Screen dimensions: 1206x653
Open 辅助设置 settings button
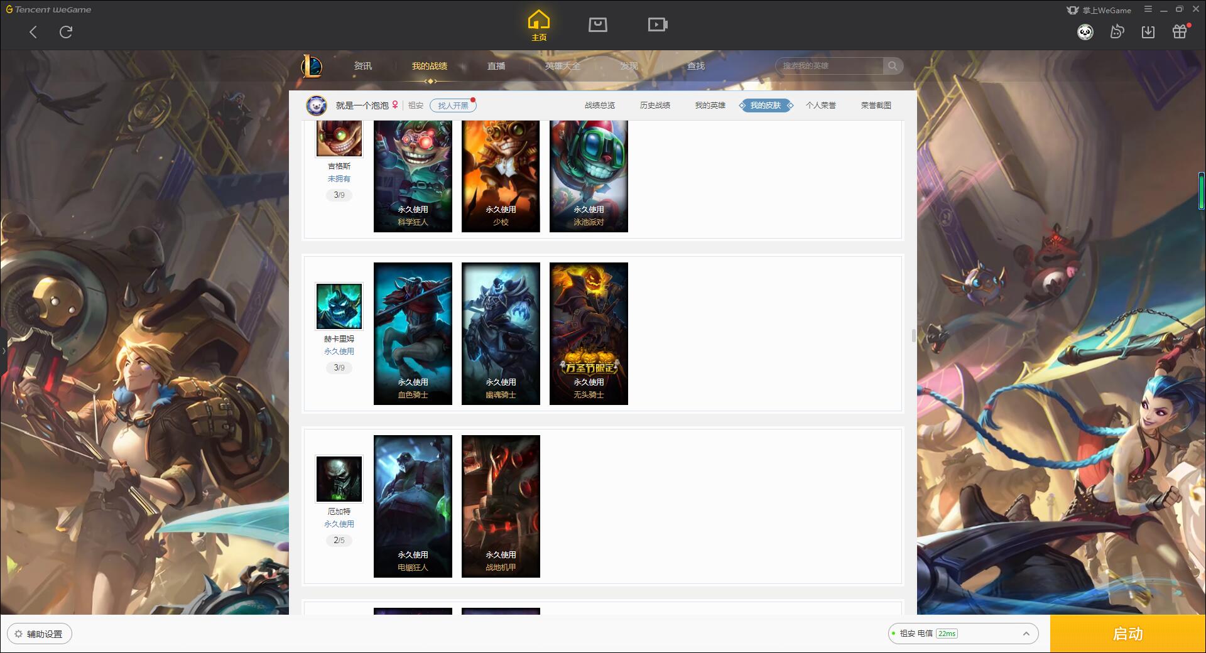[40, 634]
